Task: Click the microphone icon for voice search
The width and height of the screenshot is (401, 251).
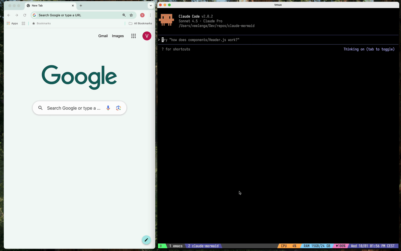Action: (x=108, y=108)
